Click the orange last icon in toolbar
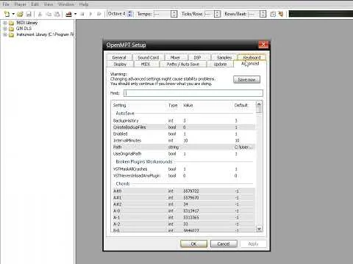The height and width of the screenshot is (264, 353). click(x=281, y=14)
